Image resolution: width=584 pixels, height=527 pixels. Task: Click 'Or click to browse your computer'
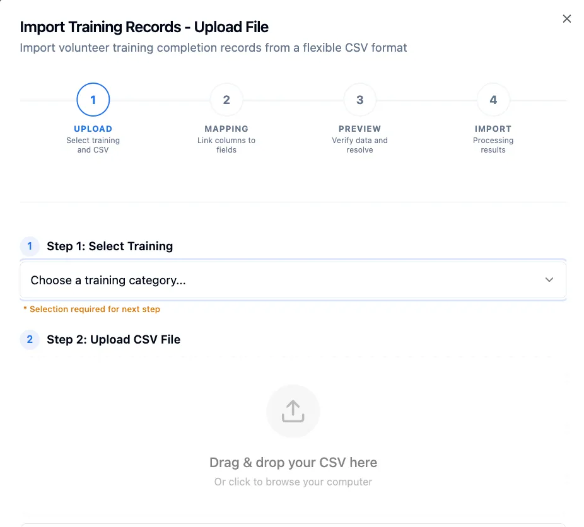click(293, 482)
